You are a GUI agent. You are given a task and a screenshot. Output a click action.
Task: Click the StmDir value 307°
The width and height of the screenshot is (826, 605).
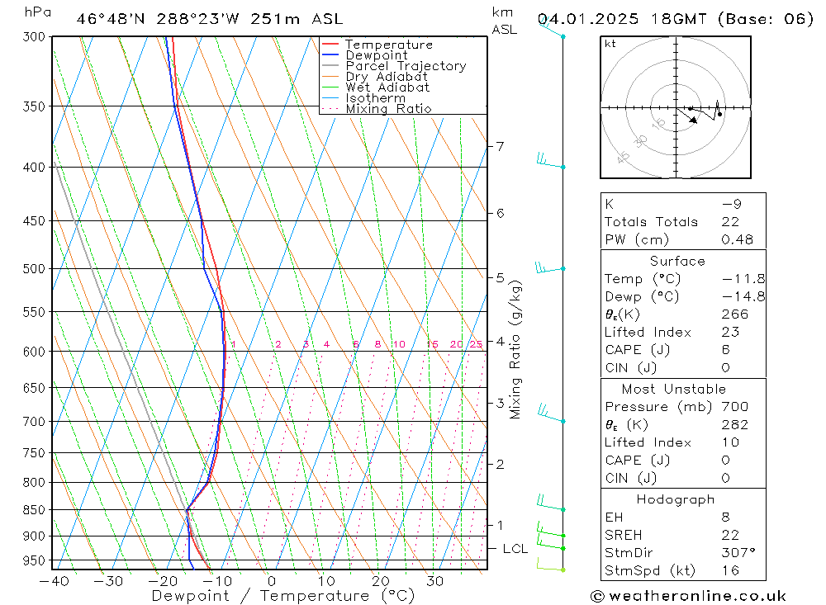point(738,553)
